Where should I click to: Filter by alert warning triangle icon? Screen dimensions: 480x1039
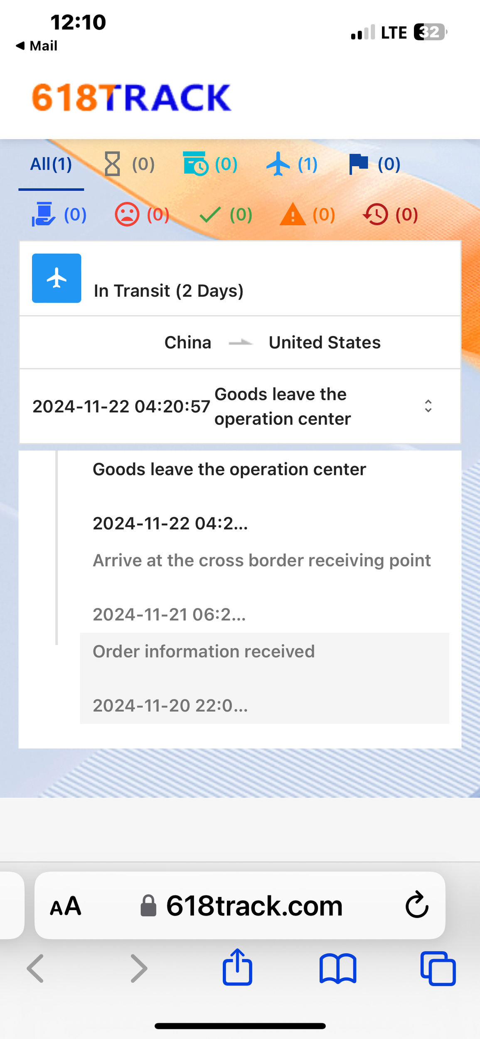[x=307, y=214]
